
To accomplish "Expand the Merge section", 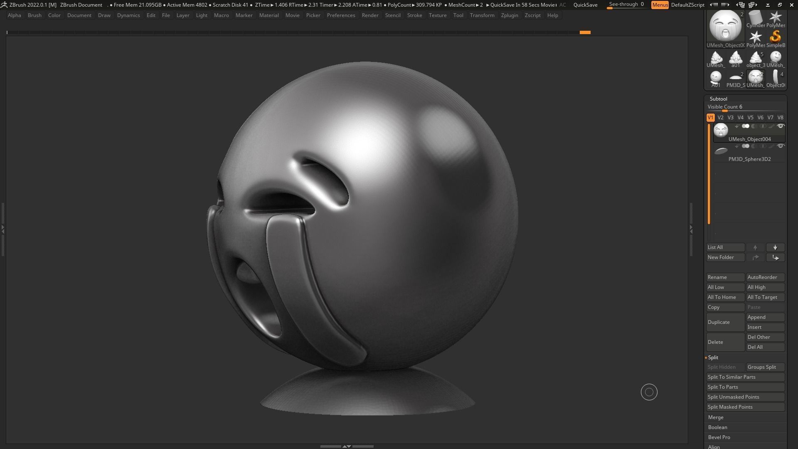I will (x=716, y=417).
